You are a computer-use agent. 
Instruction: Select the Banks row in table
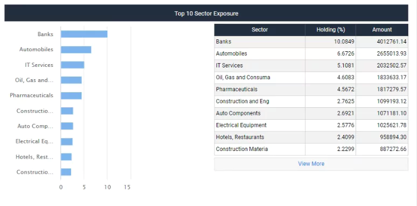[x=311, y=42]
